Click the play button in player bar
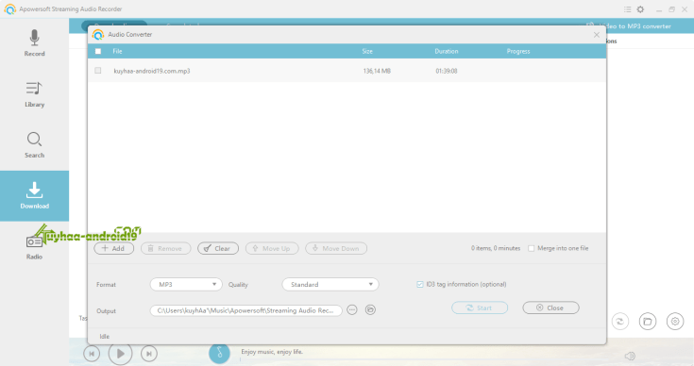The width and height of the screenshot is (694, 366). tap(121, 354)
